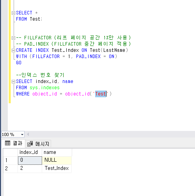
Task: Click the --인덱스 번호 찾기 comment
Action: (40, 75)
